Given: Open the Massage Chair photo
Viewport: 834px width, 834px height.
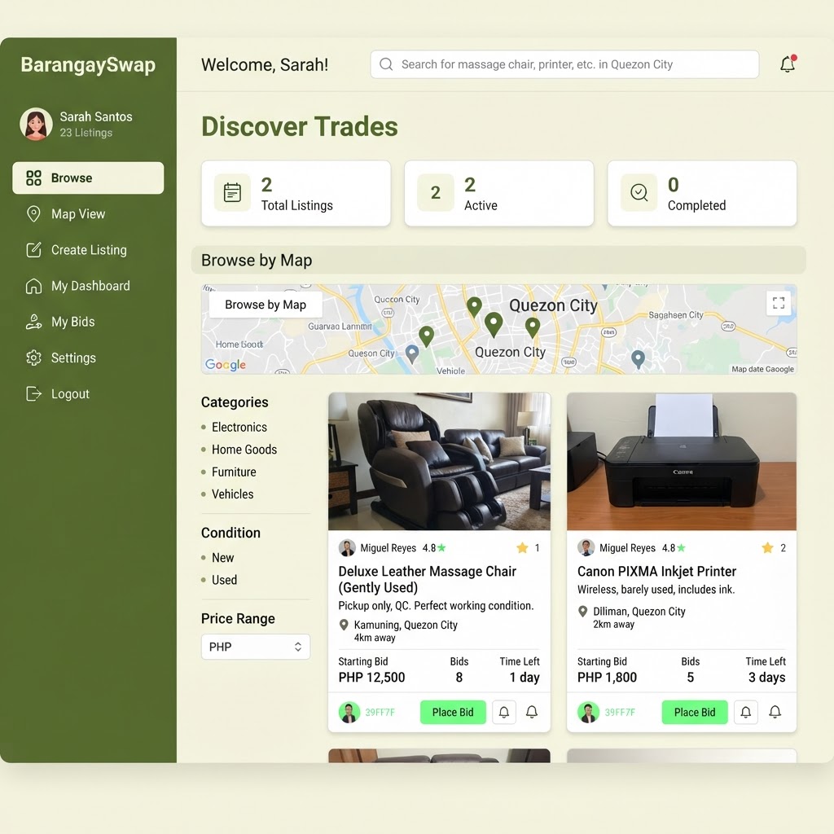Looking at the screenshot, I should 439,462.
